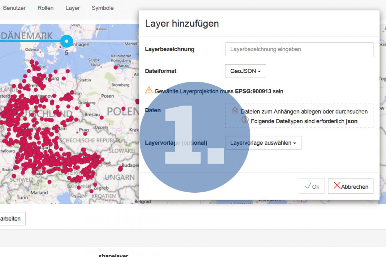Click the warning triangle icon
Image resolution: width=386 pixels, height=257 pixels.
tap(149, 90)
